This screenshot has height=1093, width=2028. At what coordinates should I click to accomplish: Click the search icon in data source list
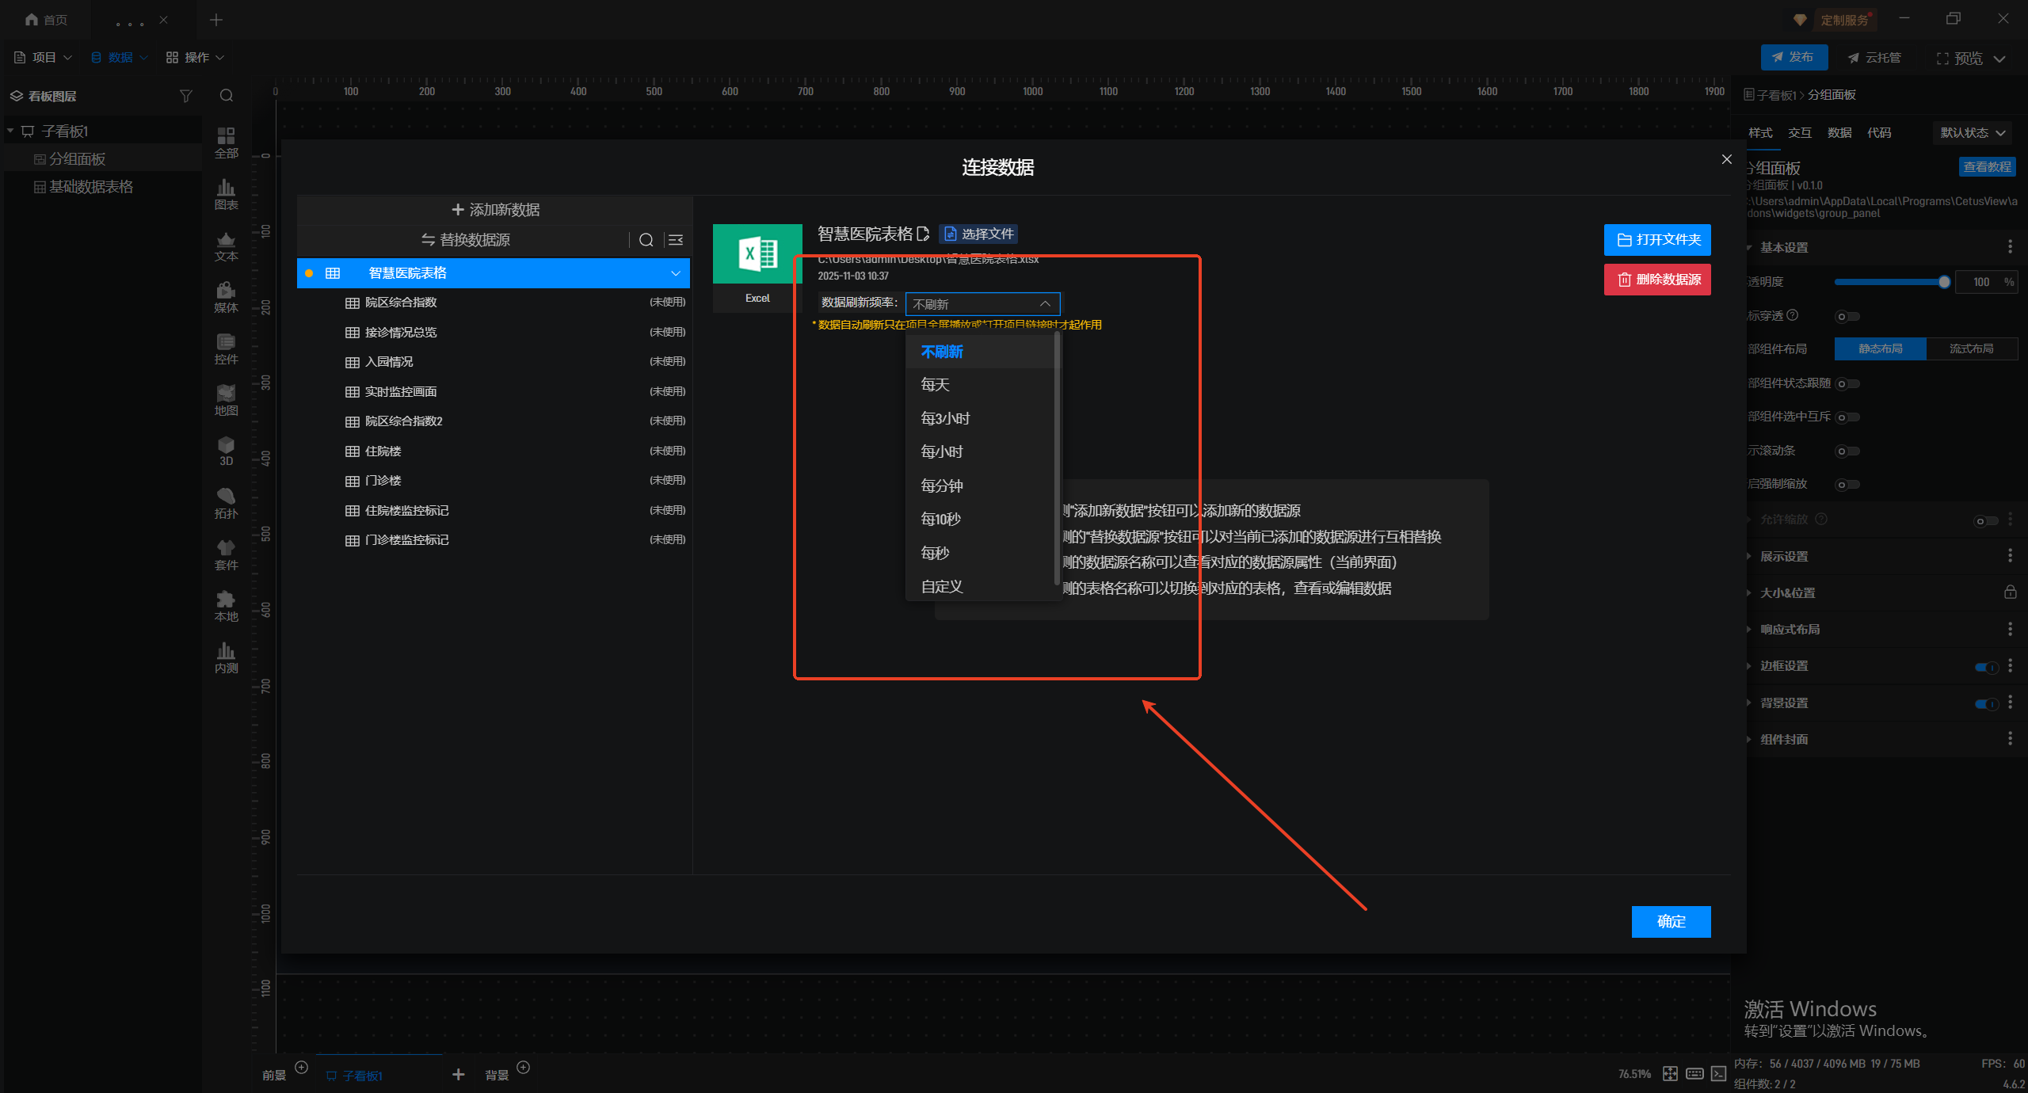point(646,240)
